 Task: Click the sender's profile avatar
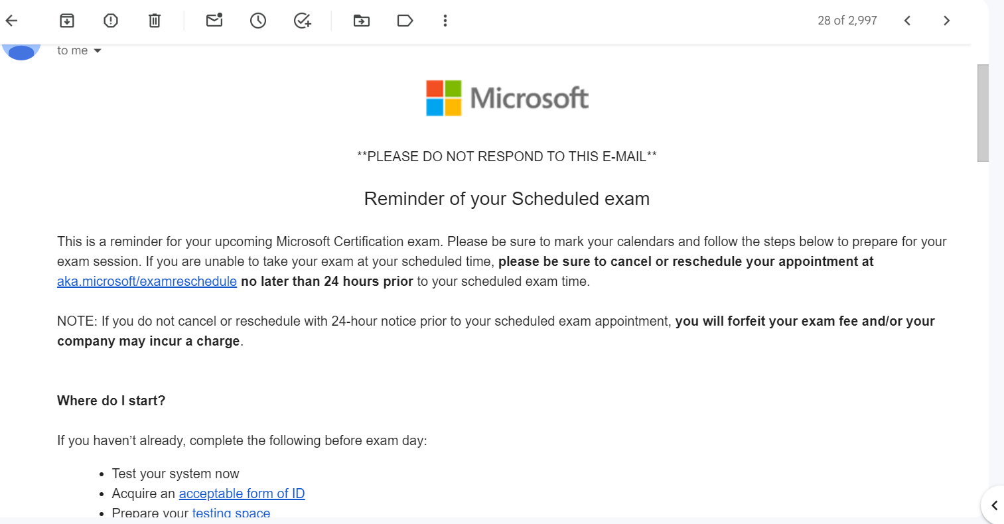click(21, 50)
